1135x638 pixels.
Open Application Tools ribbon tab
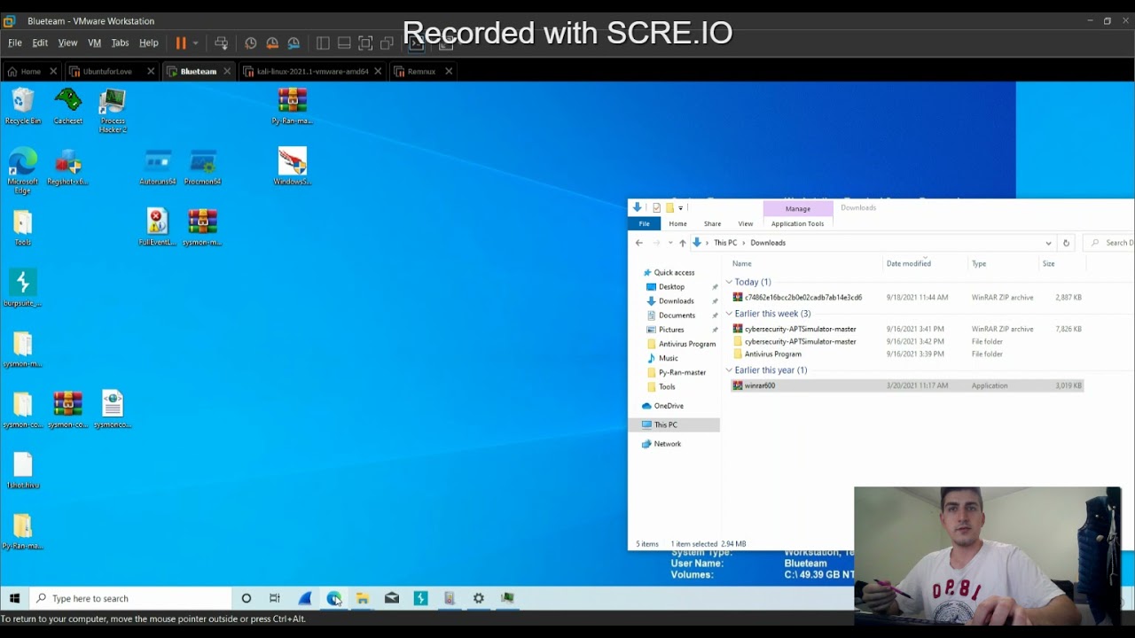(x=797, y=224)
